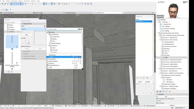
Task: Click the arrow selection tool in info box
Action: click(11, 9)
